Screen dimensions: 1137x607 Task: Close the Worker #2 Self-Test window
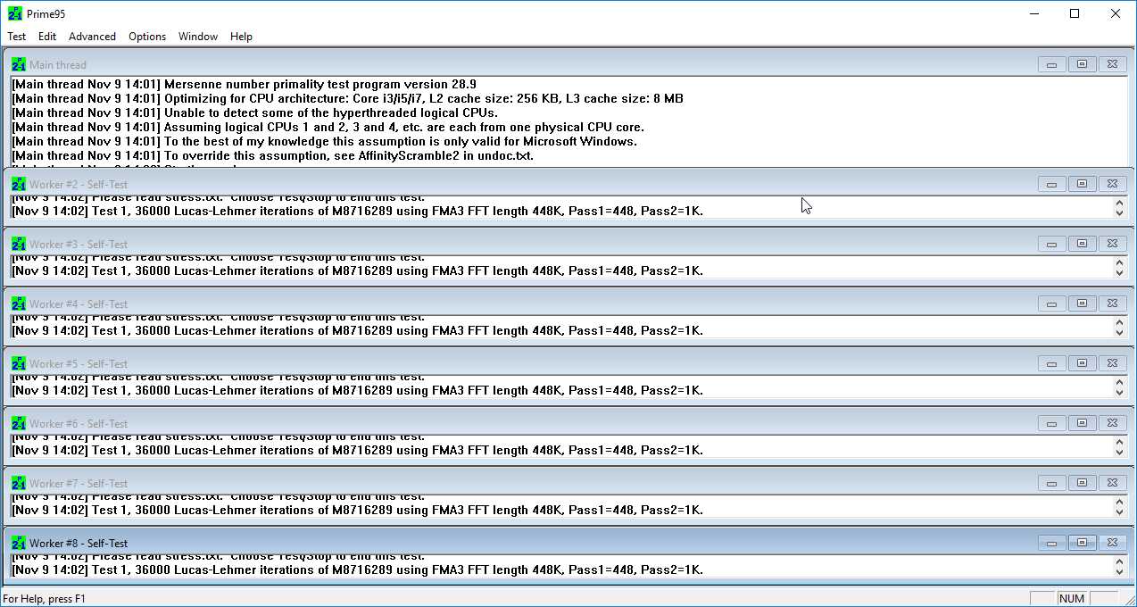[1111, 184]
